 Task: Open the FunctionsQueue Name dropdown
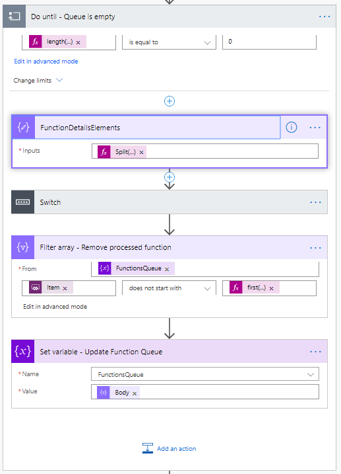(205, 374)
